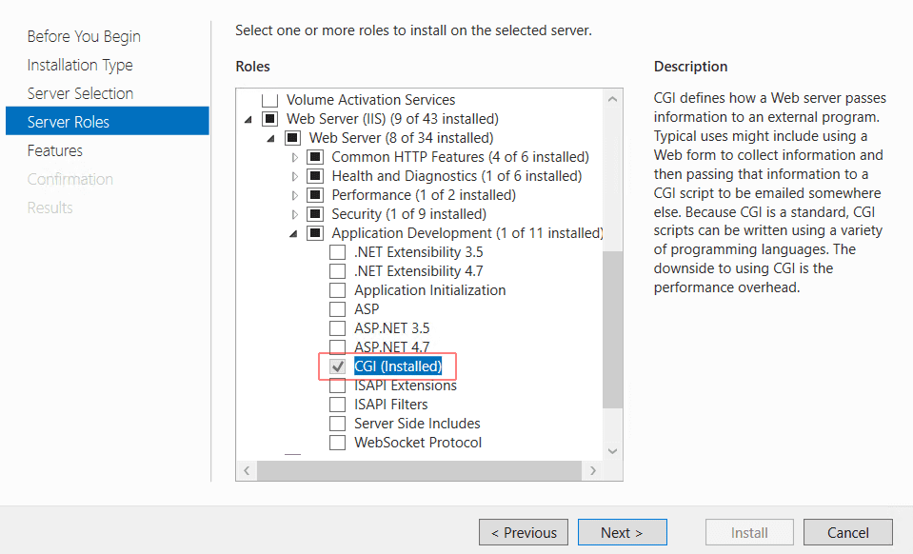Tick the WebSocket Protocol checkbox
913x554 pixels.
click(338, 443)
